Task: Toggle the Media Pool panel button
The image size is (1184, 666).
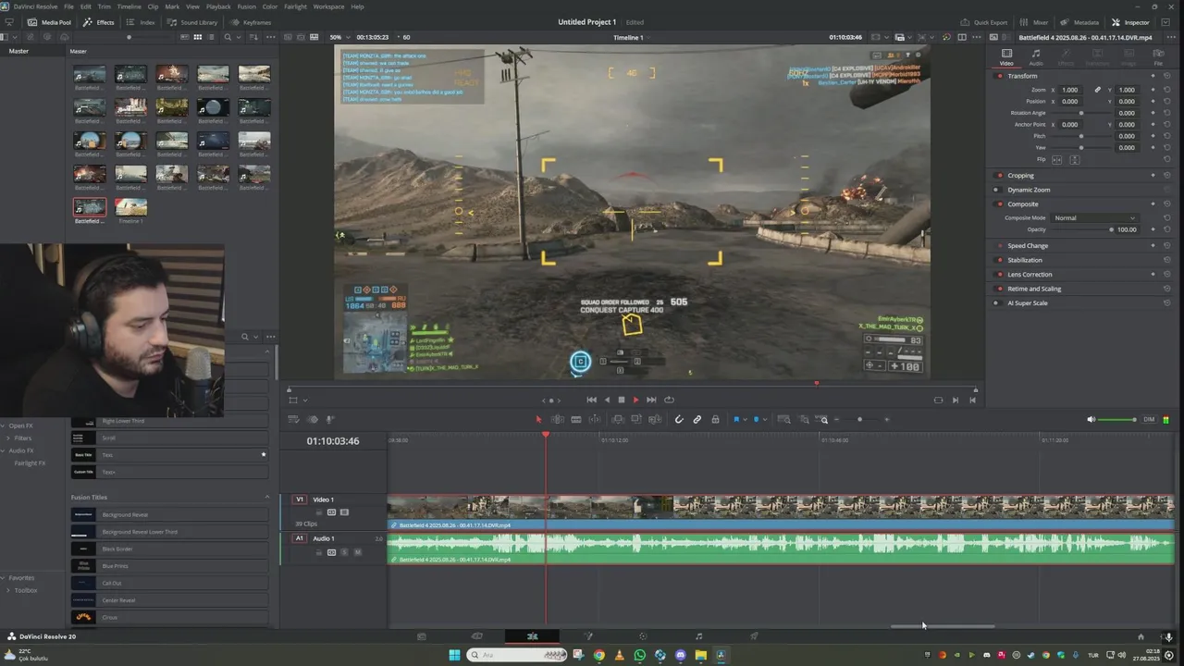Action: tap(50, 22)
